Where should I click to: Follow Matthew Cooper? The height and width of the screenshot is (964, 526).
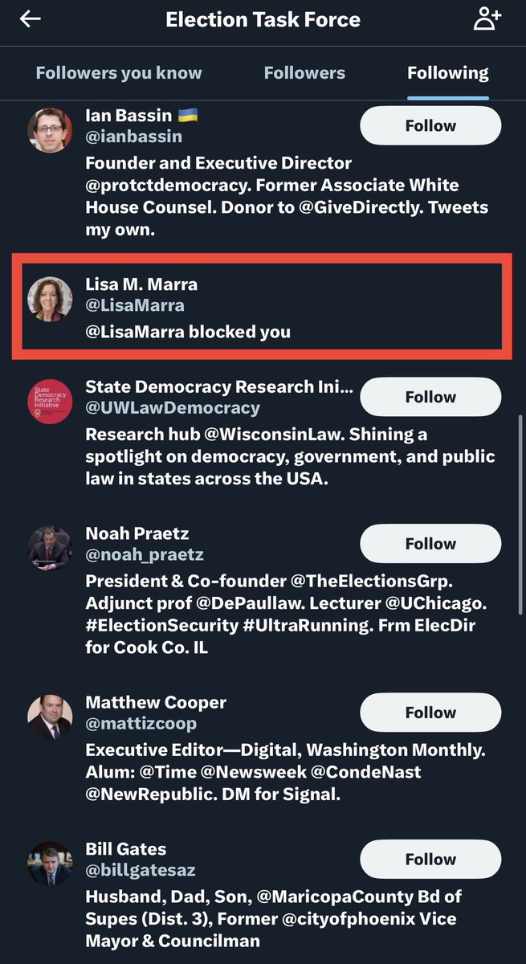[x=430, y=713]
